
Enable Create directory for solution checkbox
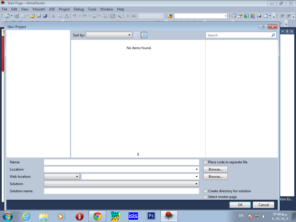(205, 191)
